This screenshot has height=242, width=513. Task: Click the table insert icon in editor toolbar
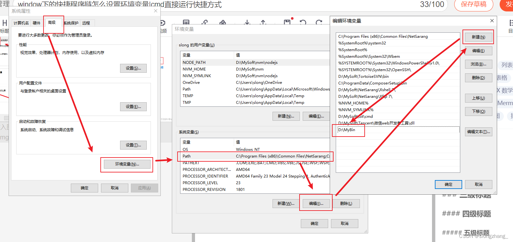pyautogui.click(x=186, y=22)
